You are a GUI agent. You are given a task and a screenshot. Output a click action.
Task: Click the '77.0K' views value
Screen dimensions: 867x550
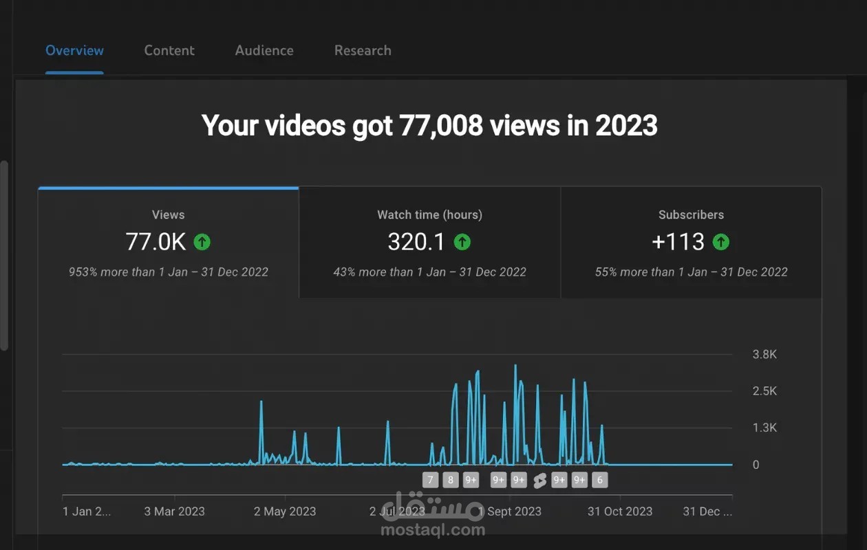point(156,242)
